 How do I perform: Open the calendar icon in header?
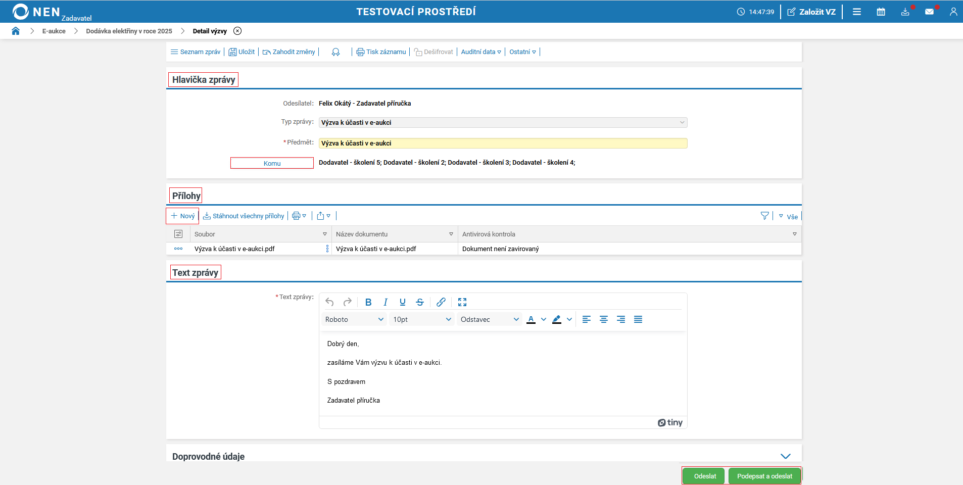[881, 12]
